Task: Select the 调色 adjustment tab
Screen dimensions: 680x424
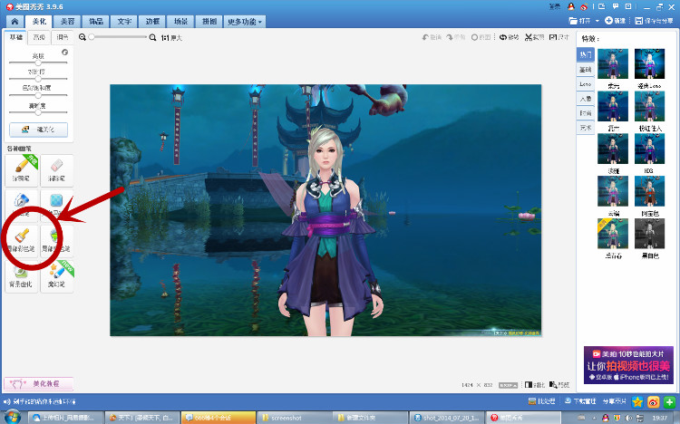Action: 63,37
